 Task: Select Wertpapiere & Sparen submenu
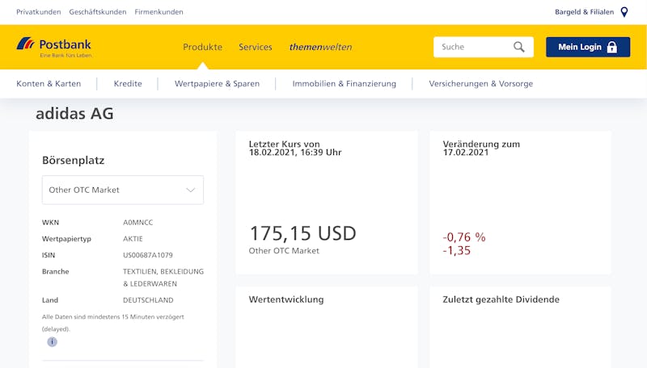(x=217, y=84)
